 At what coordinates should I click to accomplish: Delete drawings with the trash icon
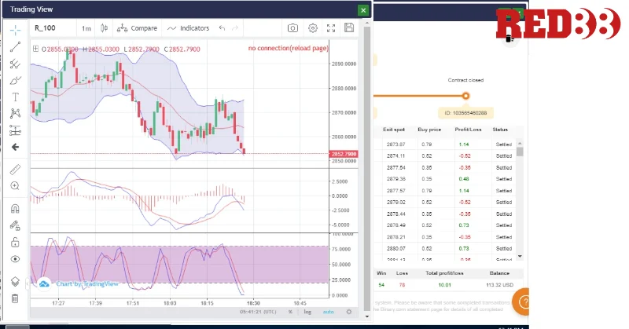pos(15,298)
